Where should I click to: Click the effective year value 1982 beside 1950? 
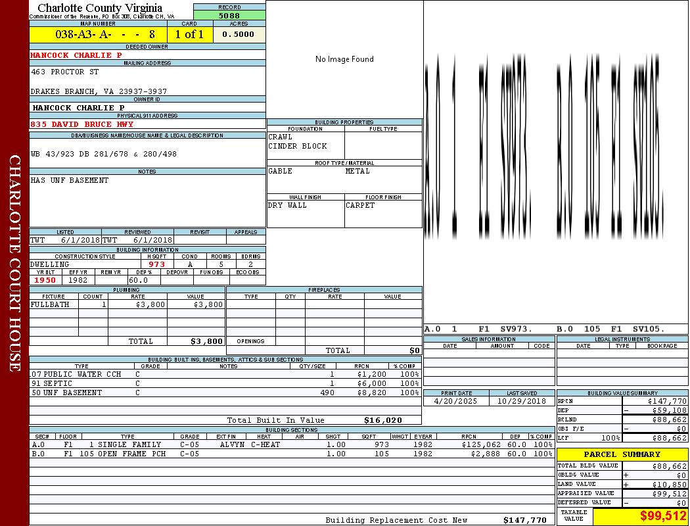click(78, 280)
